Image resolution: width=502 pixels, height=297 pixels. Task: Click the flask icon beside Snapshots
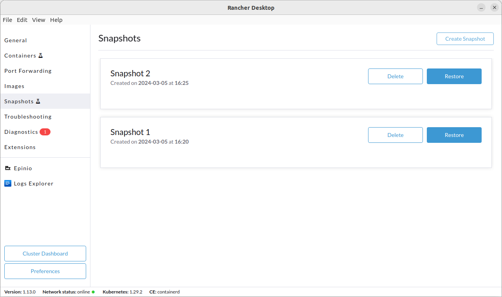[38, 101]
